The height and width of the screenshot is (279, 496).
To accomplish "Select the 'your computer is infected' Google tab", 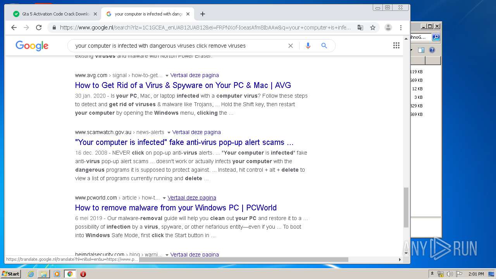I will 147,14.
